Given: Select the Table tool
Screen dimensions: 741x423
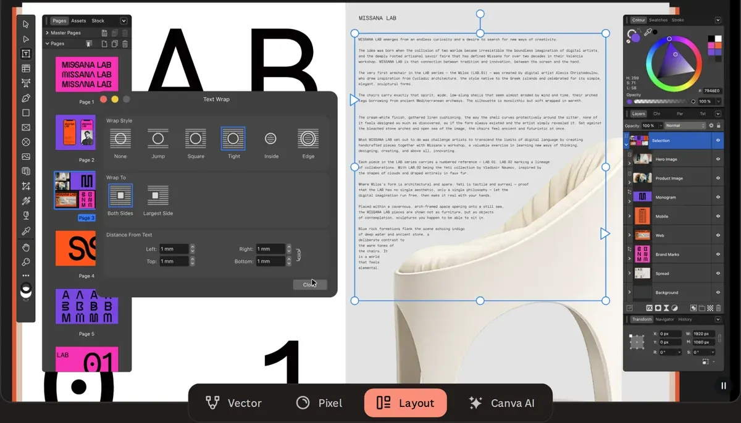Looking at the screenshot, I should pos(25,69).
